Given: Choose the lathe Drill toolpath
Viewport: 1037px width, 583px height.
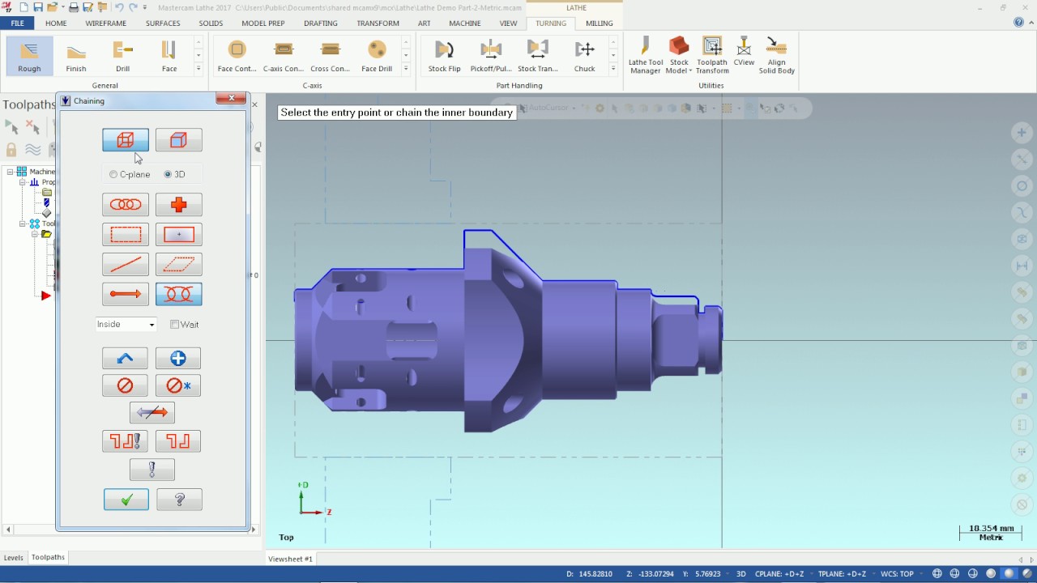Looking at the screenshot, I should (122, 57).
